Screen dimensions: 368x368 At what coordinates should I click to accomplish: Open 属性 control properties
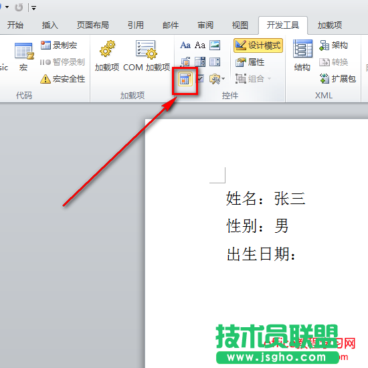[x=250, y=62]
